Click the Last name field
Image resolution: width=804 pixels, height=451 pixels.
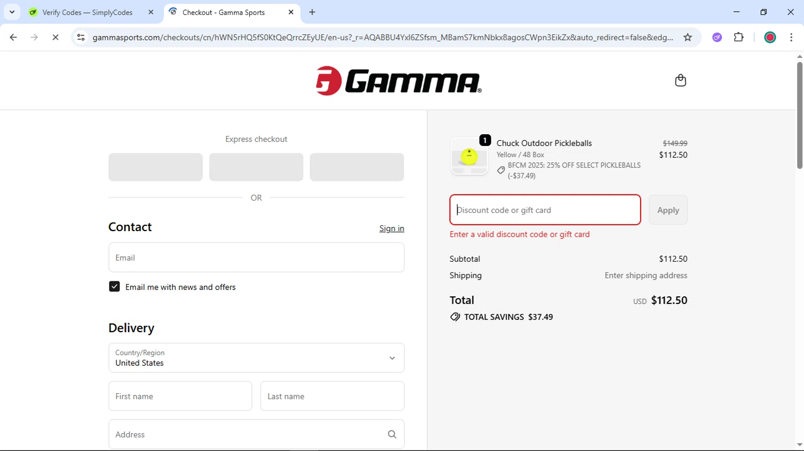click(332, 396)
